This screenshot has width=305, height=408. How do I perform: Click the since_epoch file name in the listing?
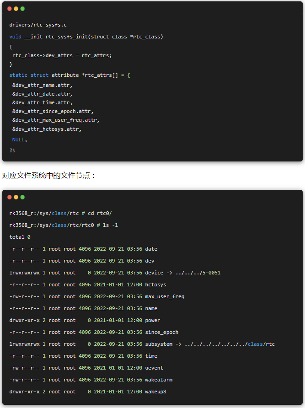161,332
